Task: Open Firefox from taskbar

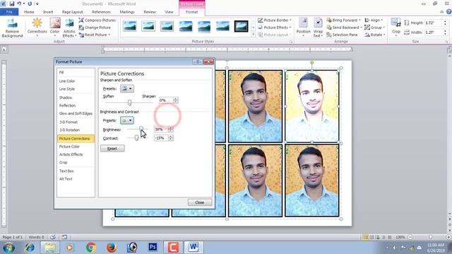Action: point(112,247)
